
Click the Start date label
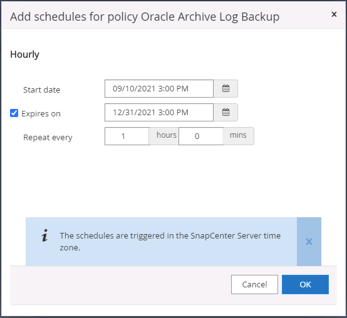[x=41, y=90]
